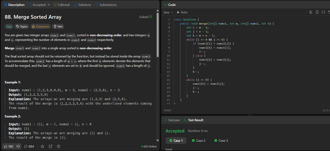Click the Solved green check icon

click(x=151, y=17)
